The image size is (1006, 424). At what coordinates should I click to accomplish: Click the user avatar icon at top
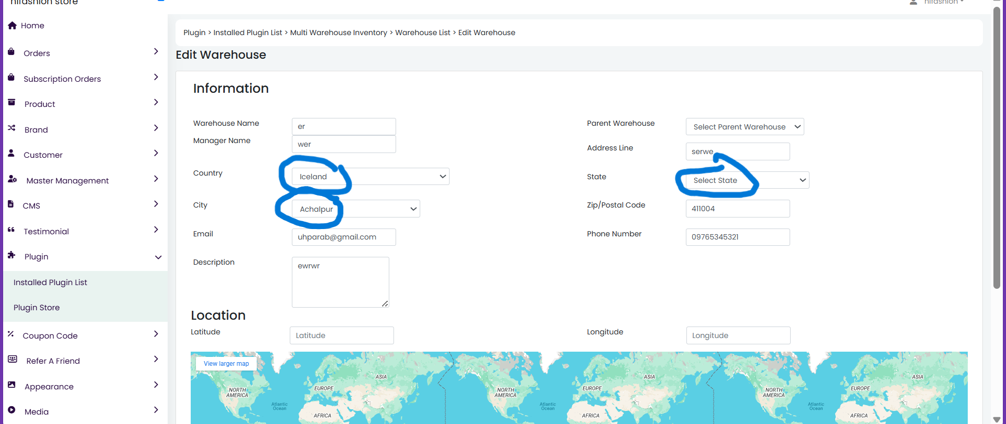coord(913,3)
